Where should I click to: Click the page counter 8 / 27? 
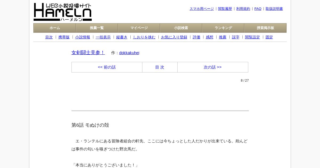(x=245, y=81)
